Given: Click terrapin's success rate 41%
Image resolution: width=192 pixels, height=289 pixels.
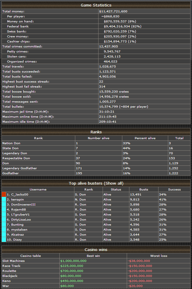Looking at the screenshot, I should (x=163, y=199).
